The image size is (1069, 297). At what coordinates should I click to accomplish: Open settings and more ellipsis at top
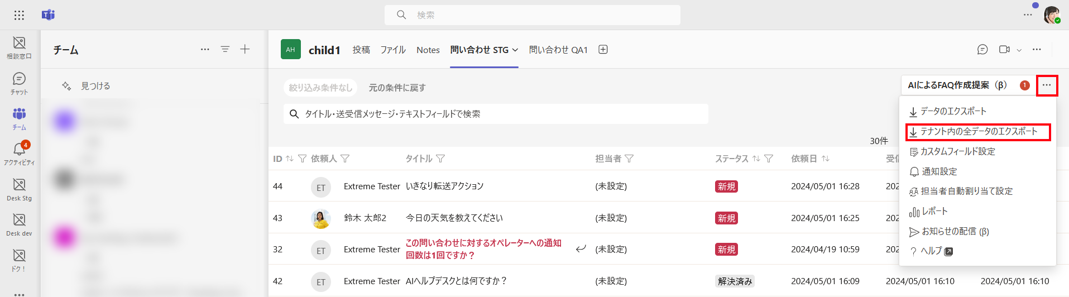1028,15
